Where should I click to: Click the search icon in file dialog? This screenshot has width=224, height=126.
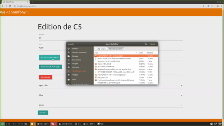point(146,44)
